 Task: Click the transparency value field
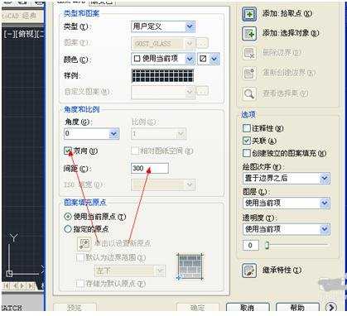(x=251, y=245)
